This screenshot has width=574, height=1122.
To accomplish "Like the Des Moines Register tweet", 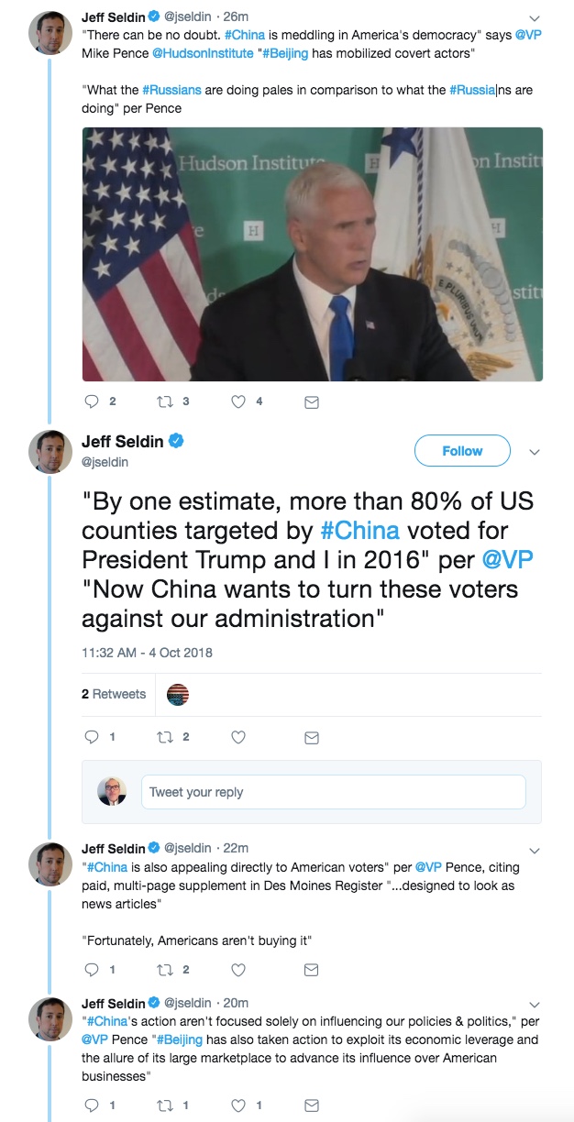I will 238,970.
